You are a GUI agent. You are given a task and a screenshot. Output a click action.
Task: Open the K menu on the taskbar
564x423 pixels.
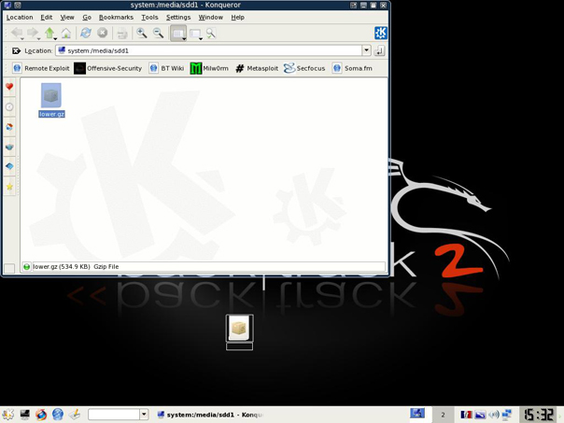[x=7, y=415]
